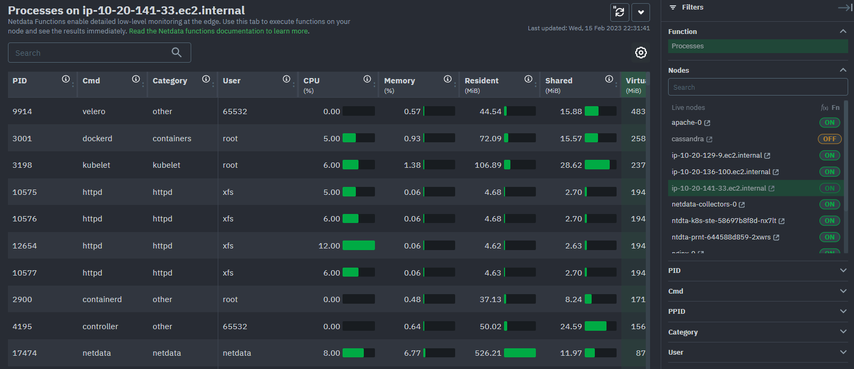Screen dimensions: 854x369
Task: Click the magnifier icon in search box
Action: 176,53
